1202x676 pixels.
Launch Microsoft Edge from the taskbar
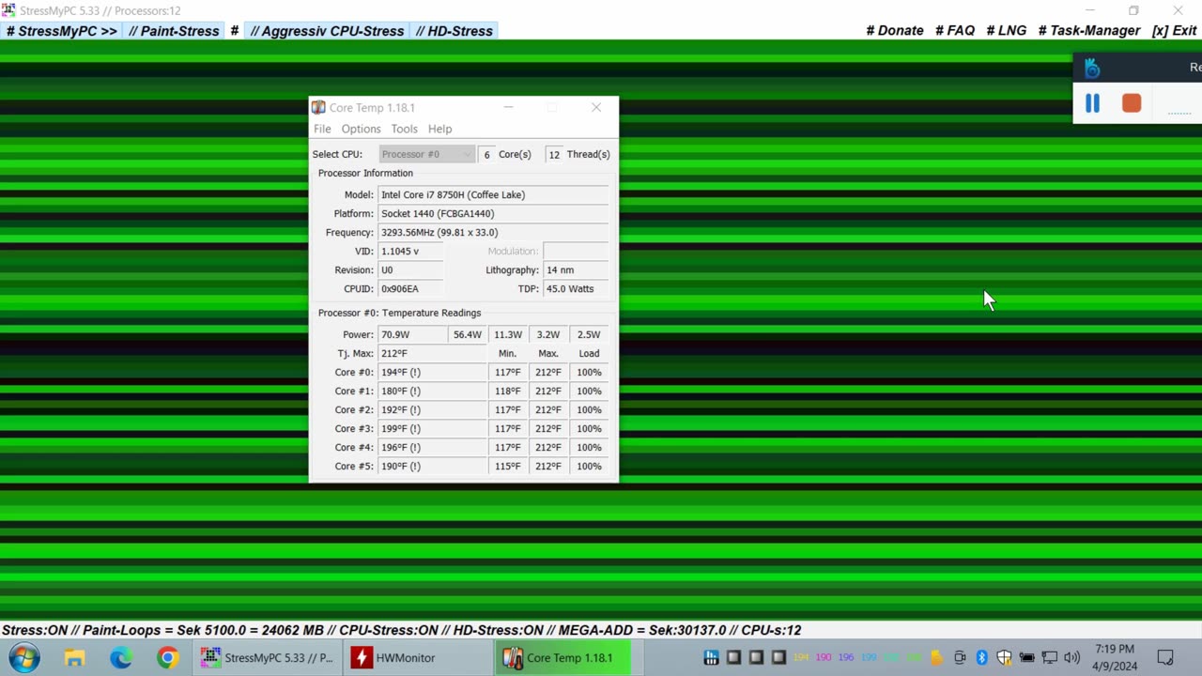[x=121, y=657]
